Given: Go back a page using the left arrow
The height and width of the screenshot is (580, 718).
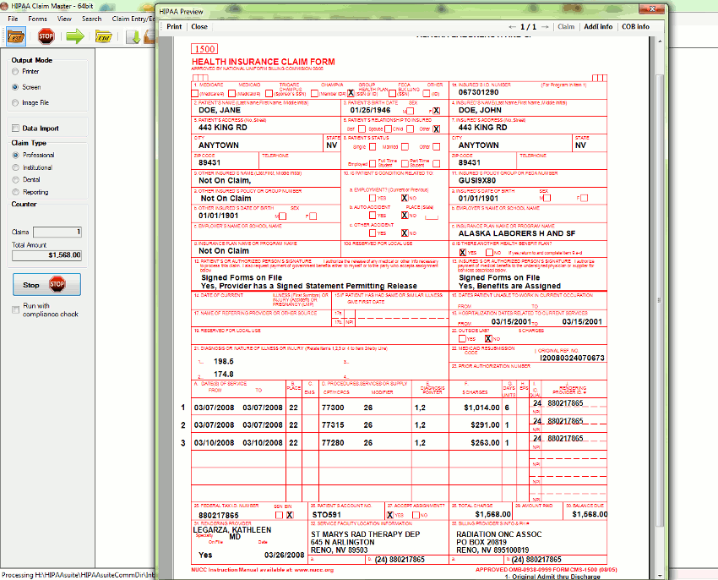Looking at the screenshot, I should tap(513, 27).
